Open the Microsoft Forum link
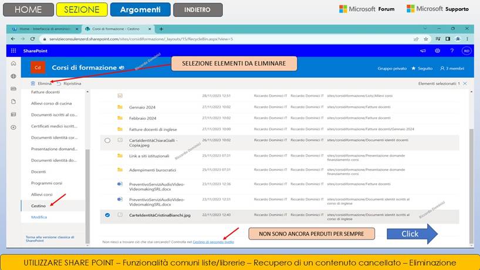This screenshot has width=480, height=270. click(x=367, y=9)
